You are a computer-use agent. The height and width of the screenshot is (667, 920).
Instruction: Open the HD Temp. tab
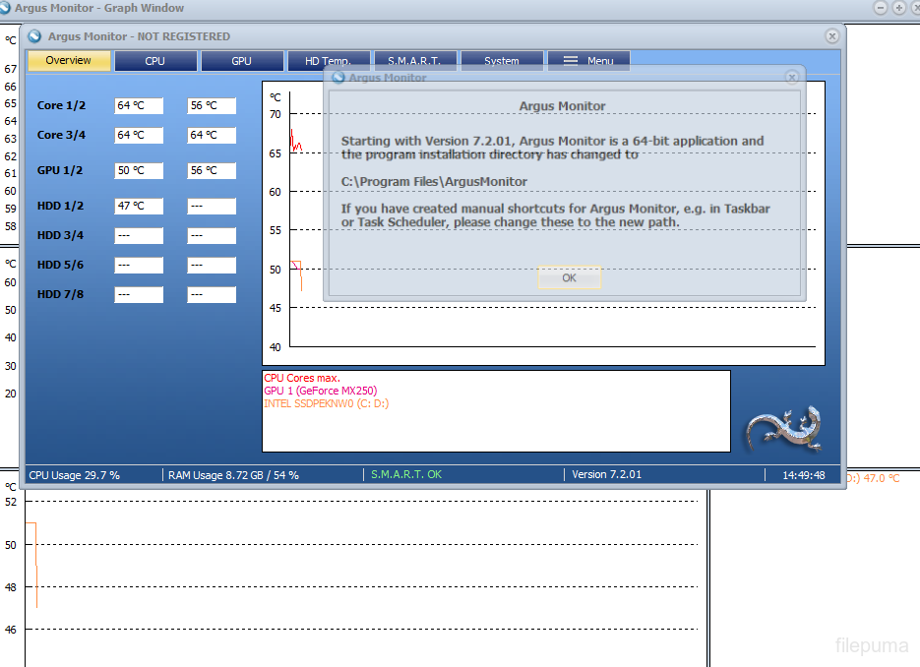[x=329, y=61]
